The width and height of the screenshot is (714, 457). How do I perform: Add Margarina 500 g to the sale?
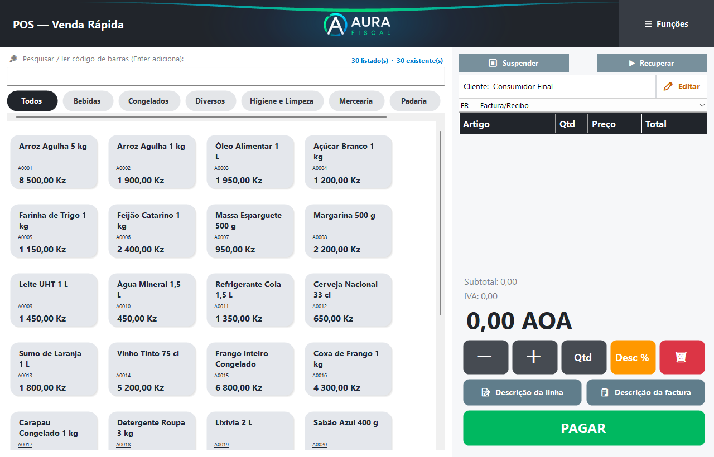click(x=349, y=231)
